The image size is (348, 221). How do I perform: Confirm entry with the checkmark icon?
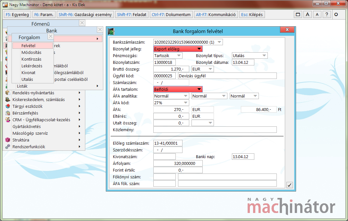(x=289, y=185)
